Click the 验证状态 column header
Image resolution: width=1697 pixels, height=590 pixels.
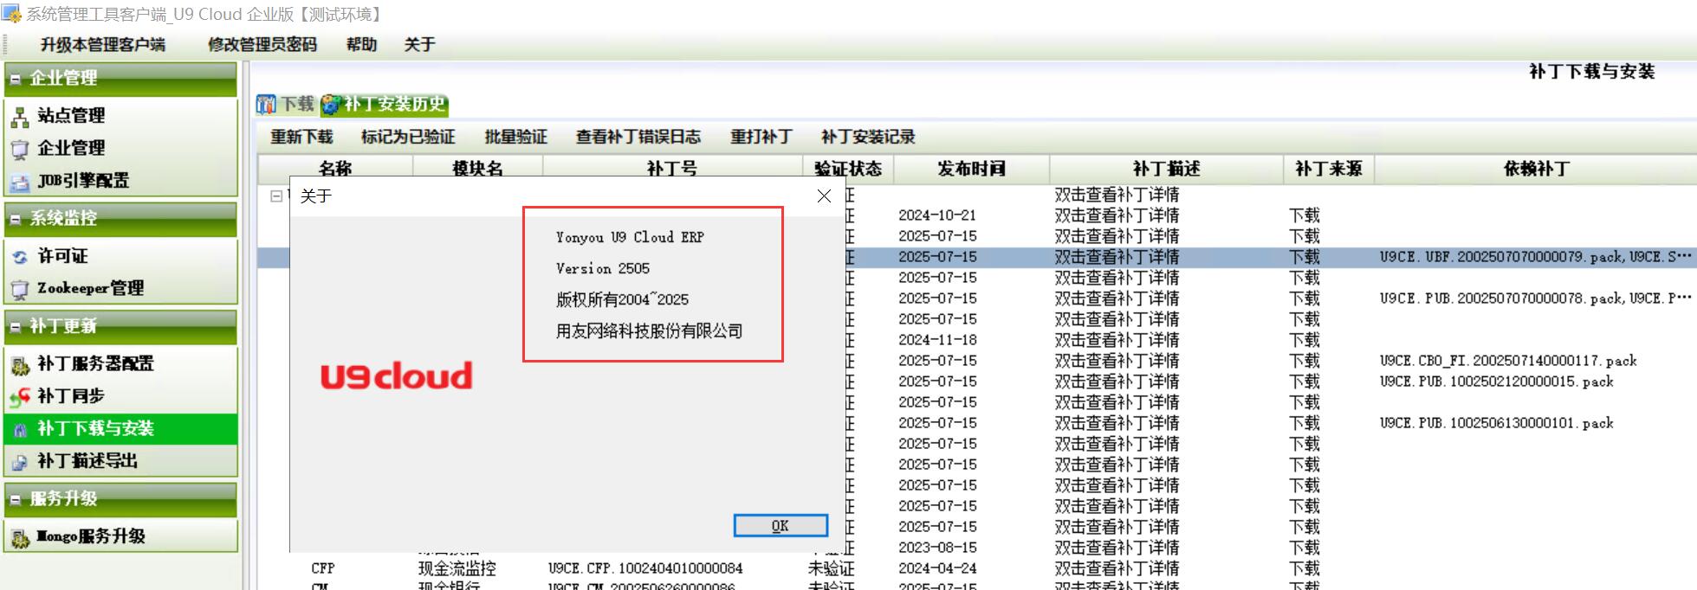[x=848, y=169]
